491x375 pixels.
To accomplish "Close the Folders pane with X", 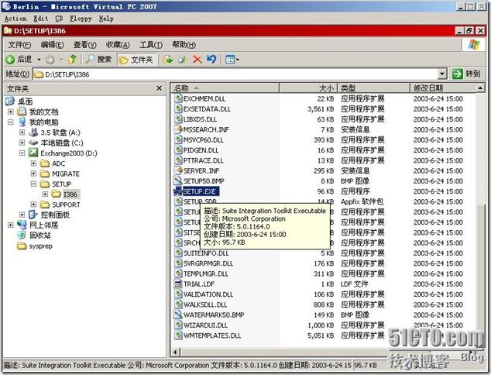I will click(159, 88).
